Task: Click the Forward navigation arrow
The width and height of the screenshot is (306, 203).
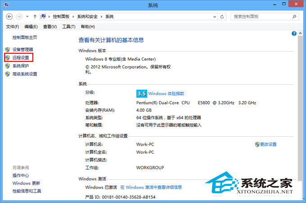Action: click(x=19, y=17)
